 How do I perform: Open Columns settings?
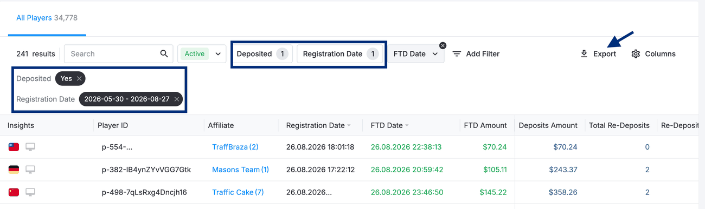[x=653, y=54]
